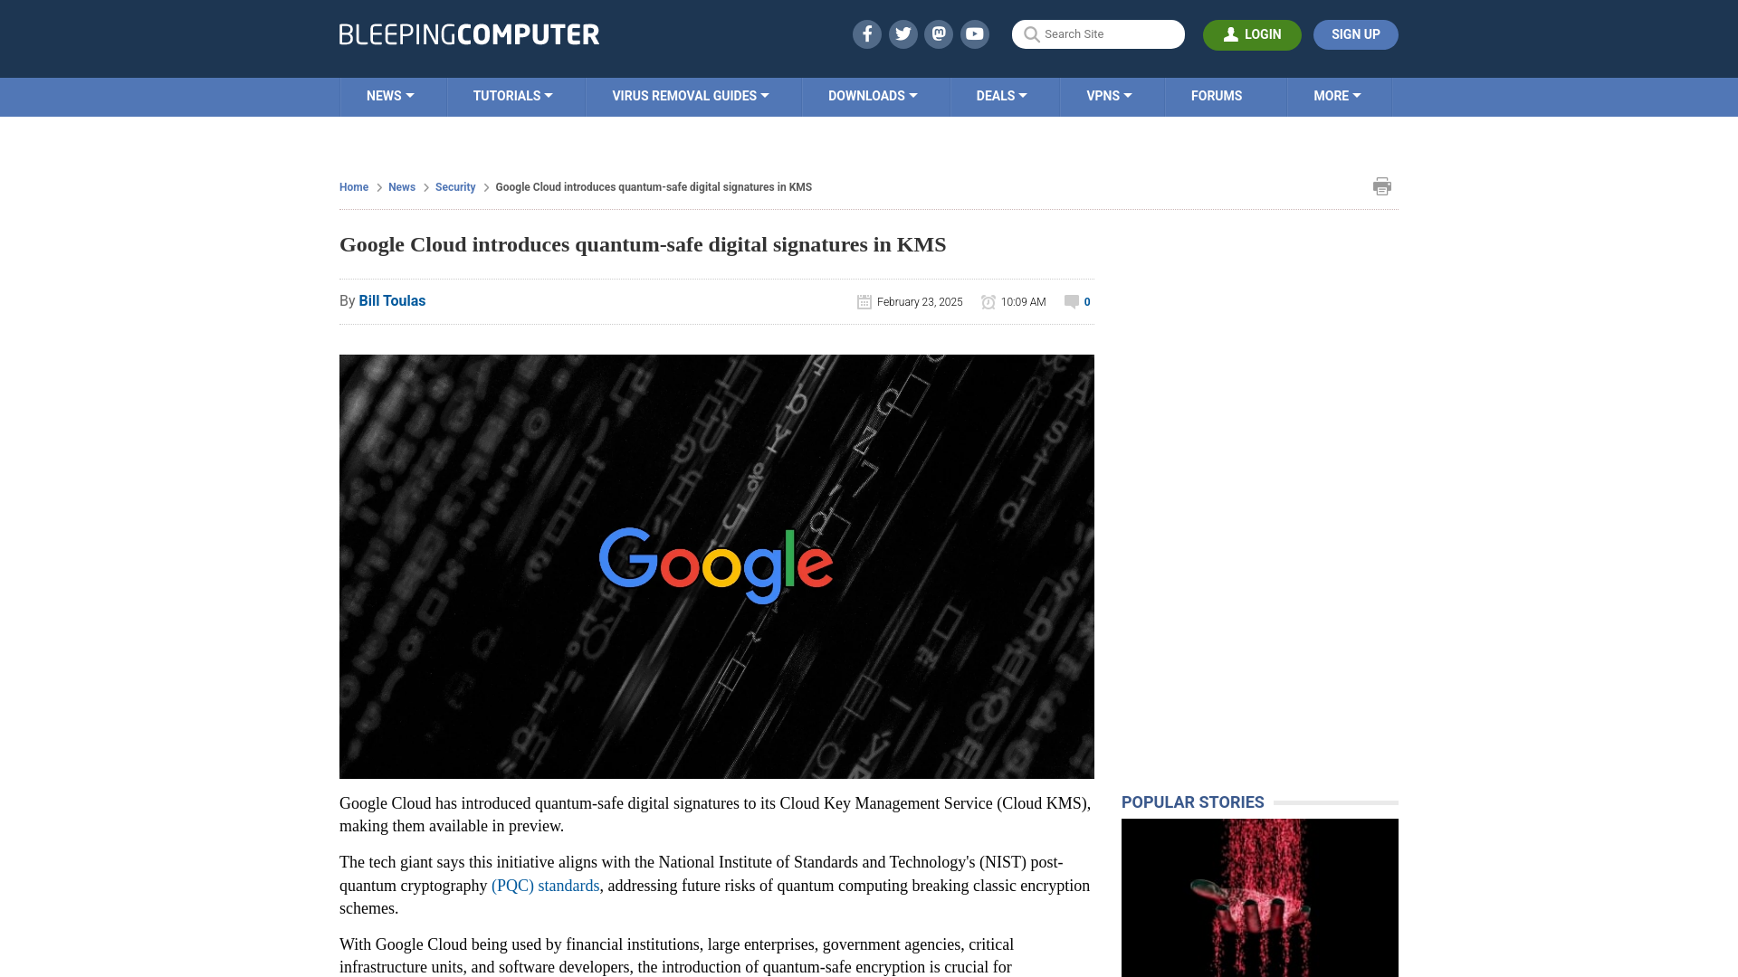1738x977 pixels.
Task: Click the Bill Toulas author link
Action: point(392,300)
